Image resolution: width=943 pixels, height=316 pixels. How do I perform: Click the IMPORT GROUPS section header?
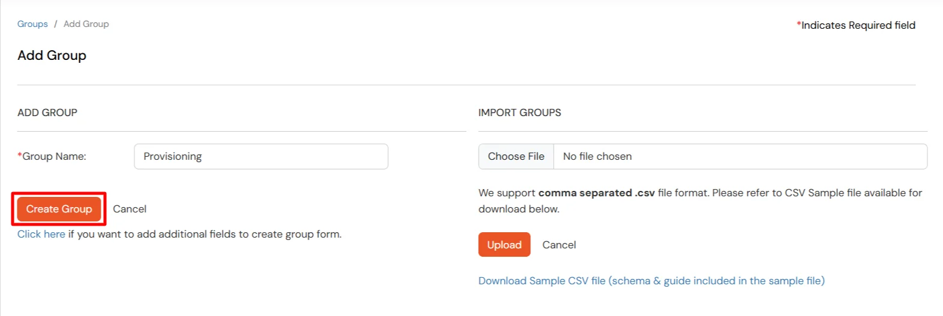pos(519,113)
